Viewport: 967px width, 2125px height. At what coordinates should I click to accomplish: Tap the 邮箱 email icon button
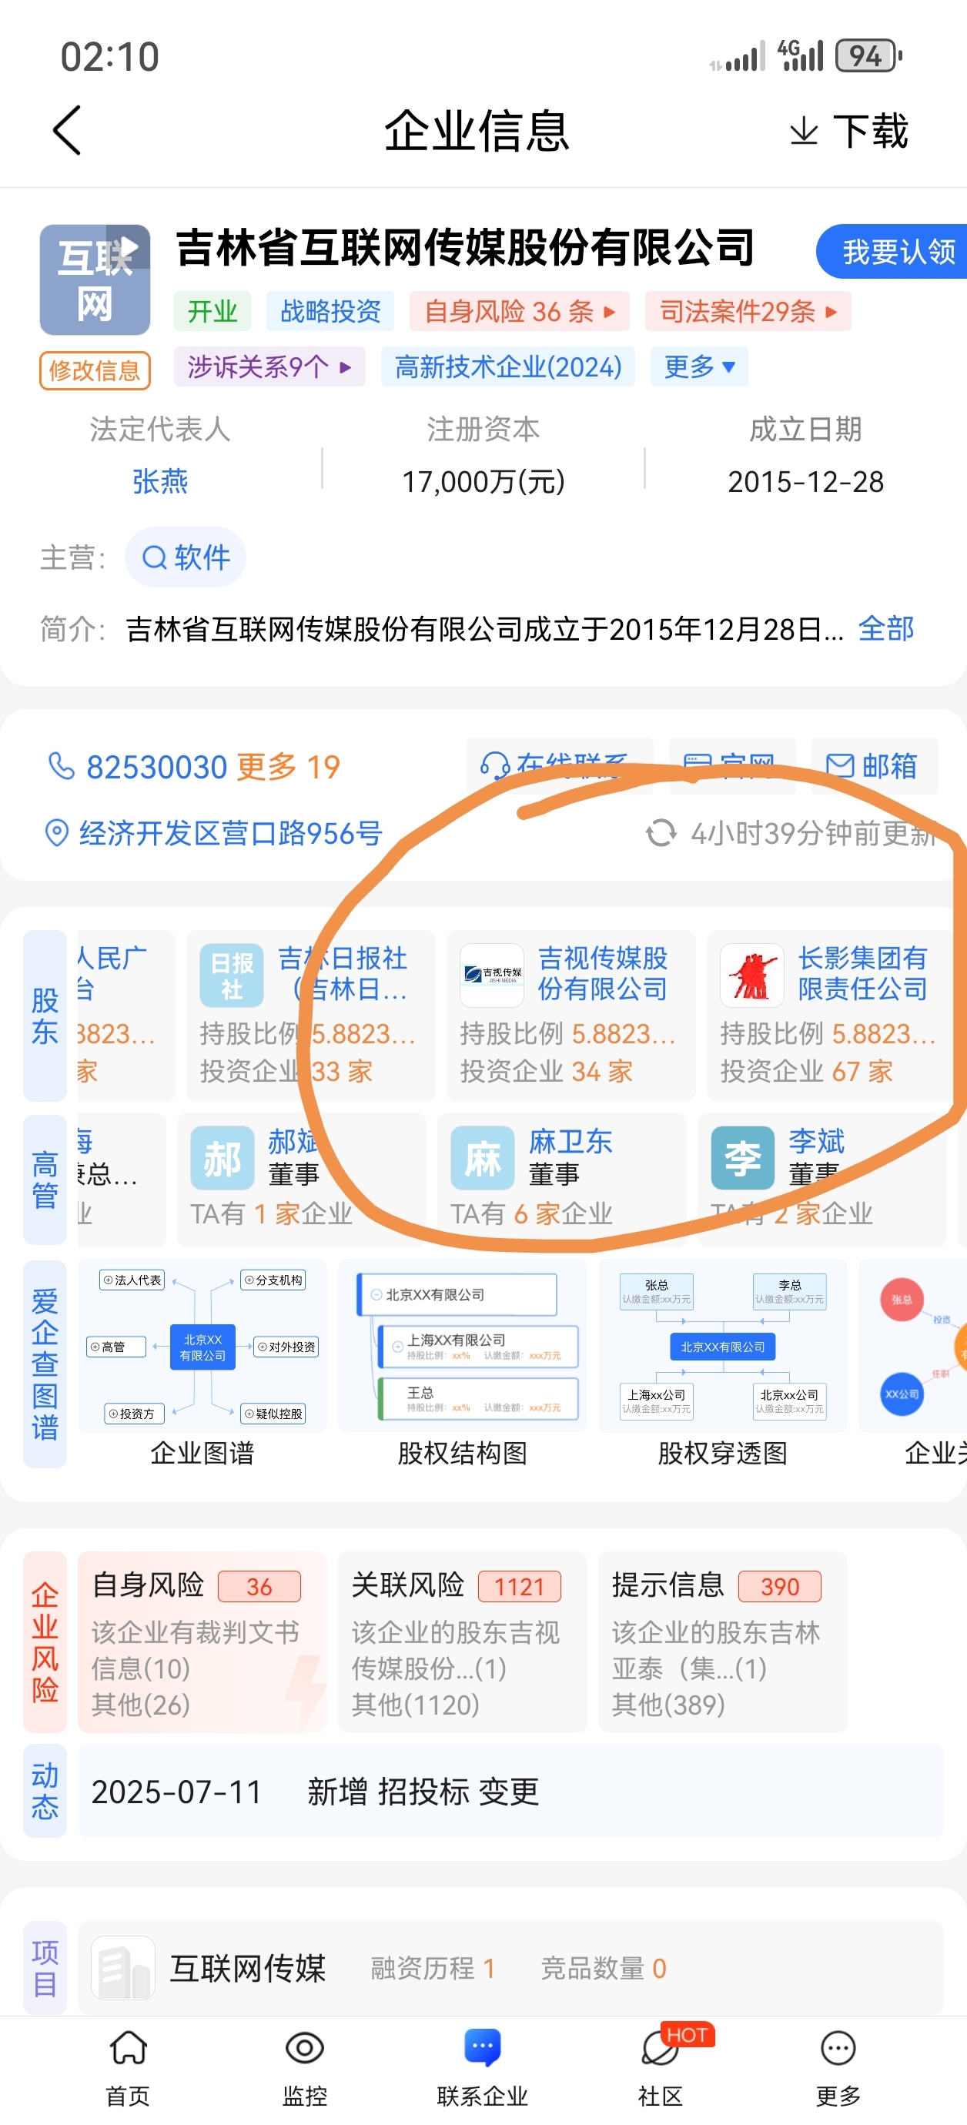click(x=875, y=766)
